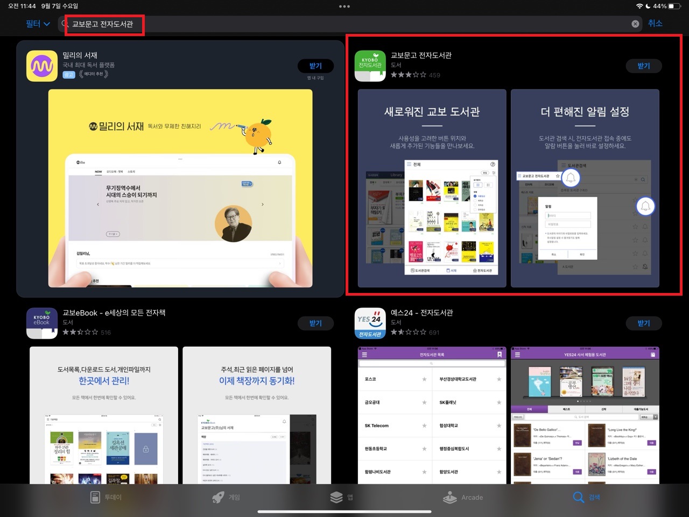The height and width of the screenshot is (517, 689).
Task: Click the 국내 최대 독서 플랫폼 subtitle
Action: pyautogui.click(x=88, y=65)
